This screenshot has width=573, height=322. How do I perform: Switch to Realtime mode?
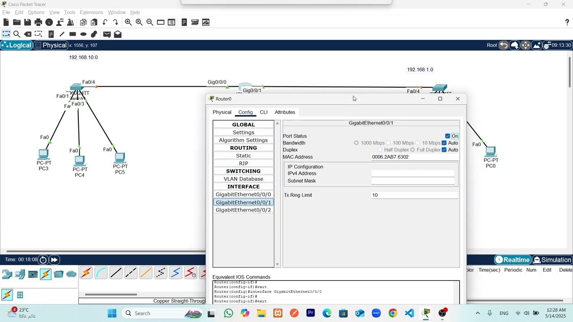512,260
